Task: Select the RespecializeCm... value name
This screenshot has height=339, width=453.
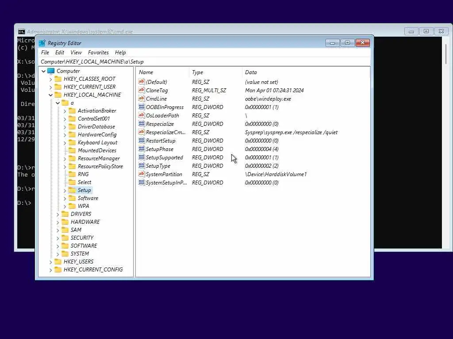Action: [x=165, y=132]
